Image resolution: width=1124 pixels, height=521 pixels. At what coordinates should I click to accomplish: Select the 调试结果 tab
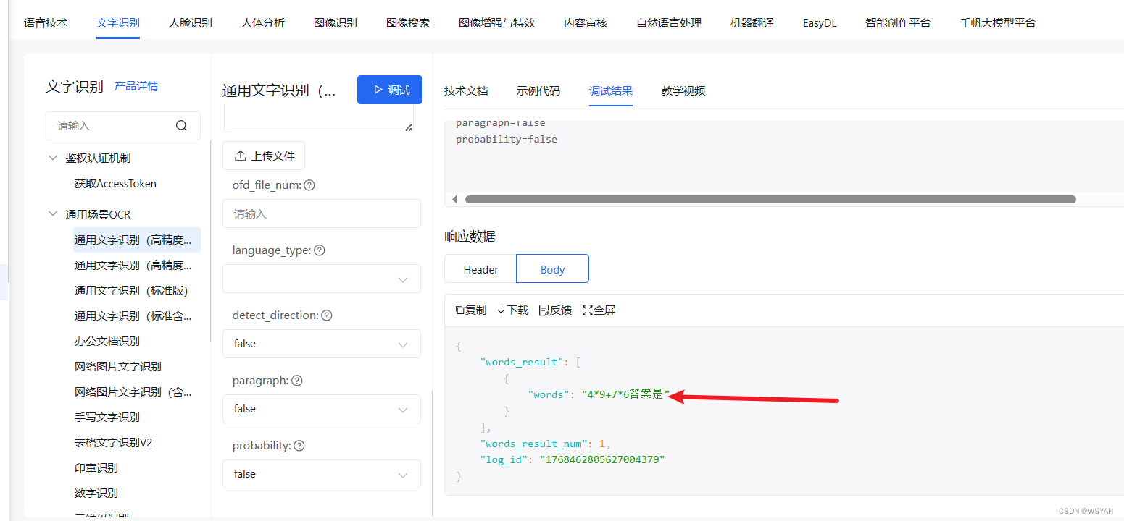pos(611,90)
